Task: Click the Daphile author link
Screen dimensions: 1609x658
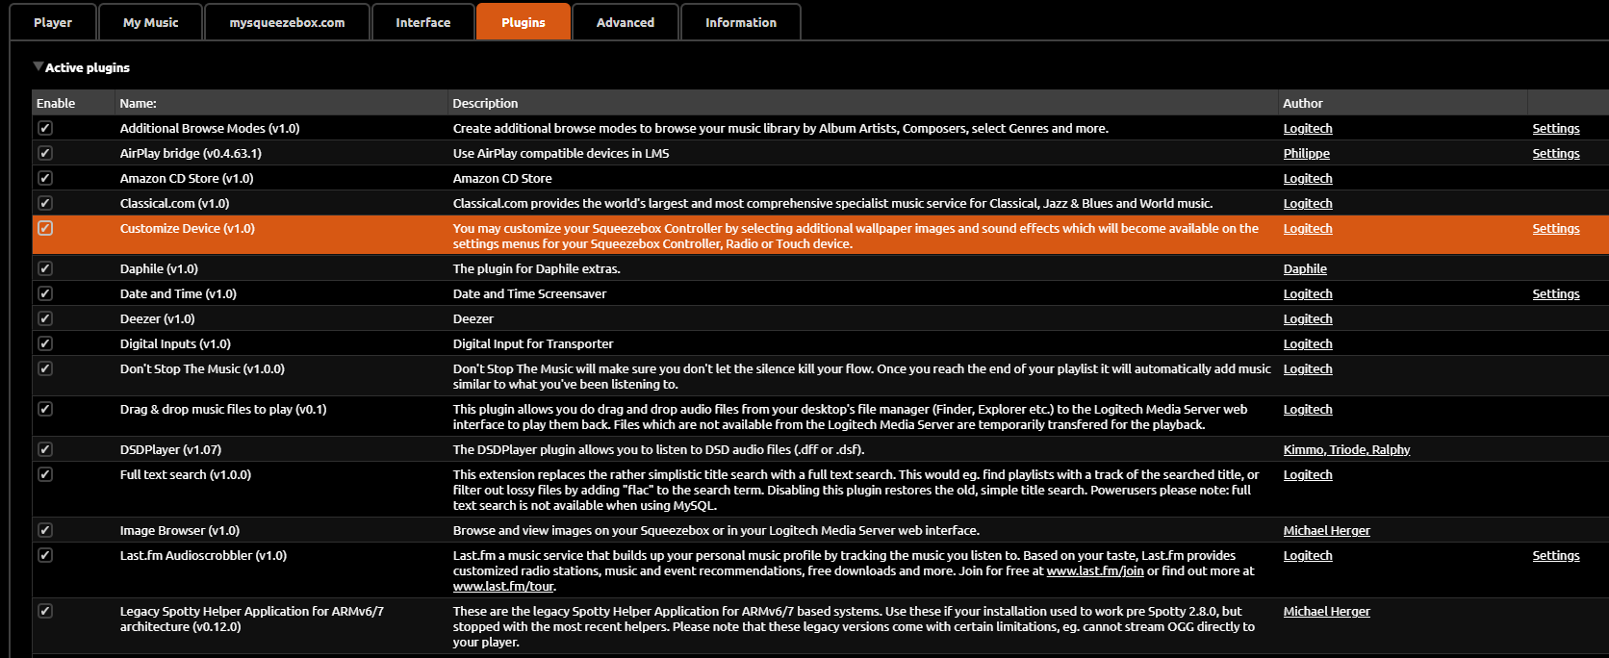Action: [x=1305, y=268]
